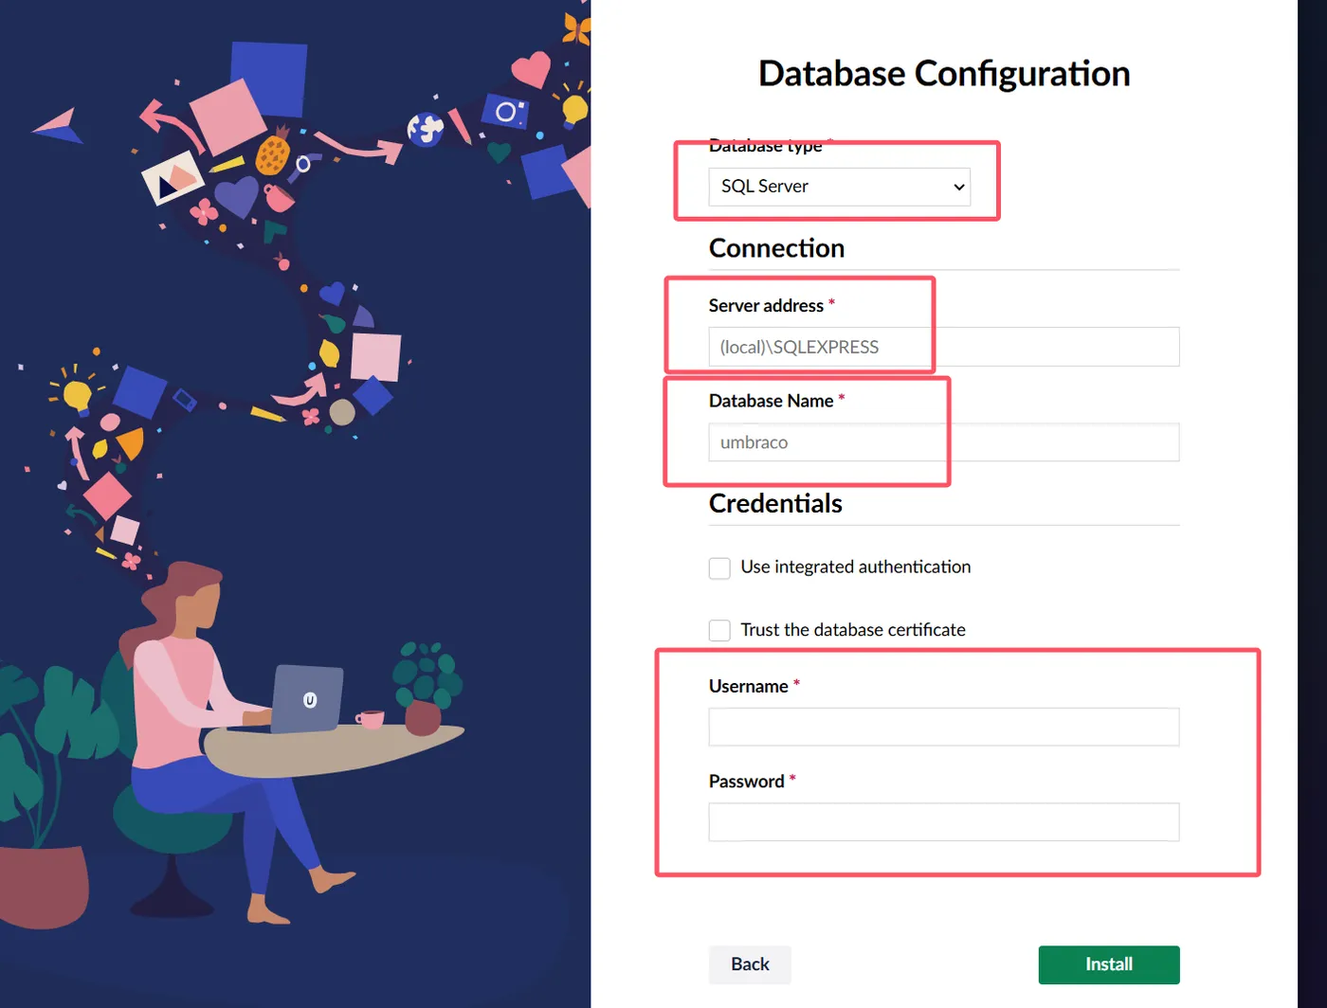Click the pineapple in the illustration
Viewport: 1327px width, 1008px height.
coord(273,153)
